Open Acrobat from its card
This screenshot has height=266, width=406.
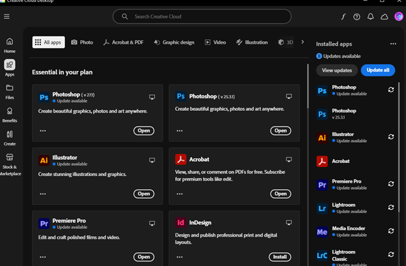coord(280,194)
